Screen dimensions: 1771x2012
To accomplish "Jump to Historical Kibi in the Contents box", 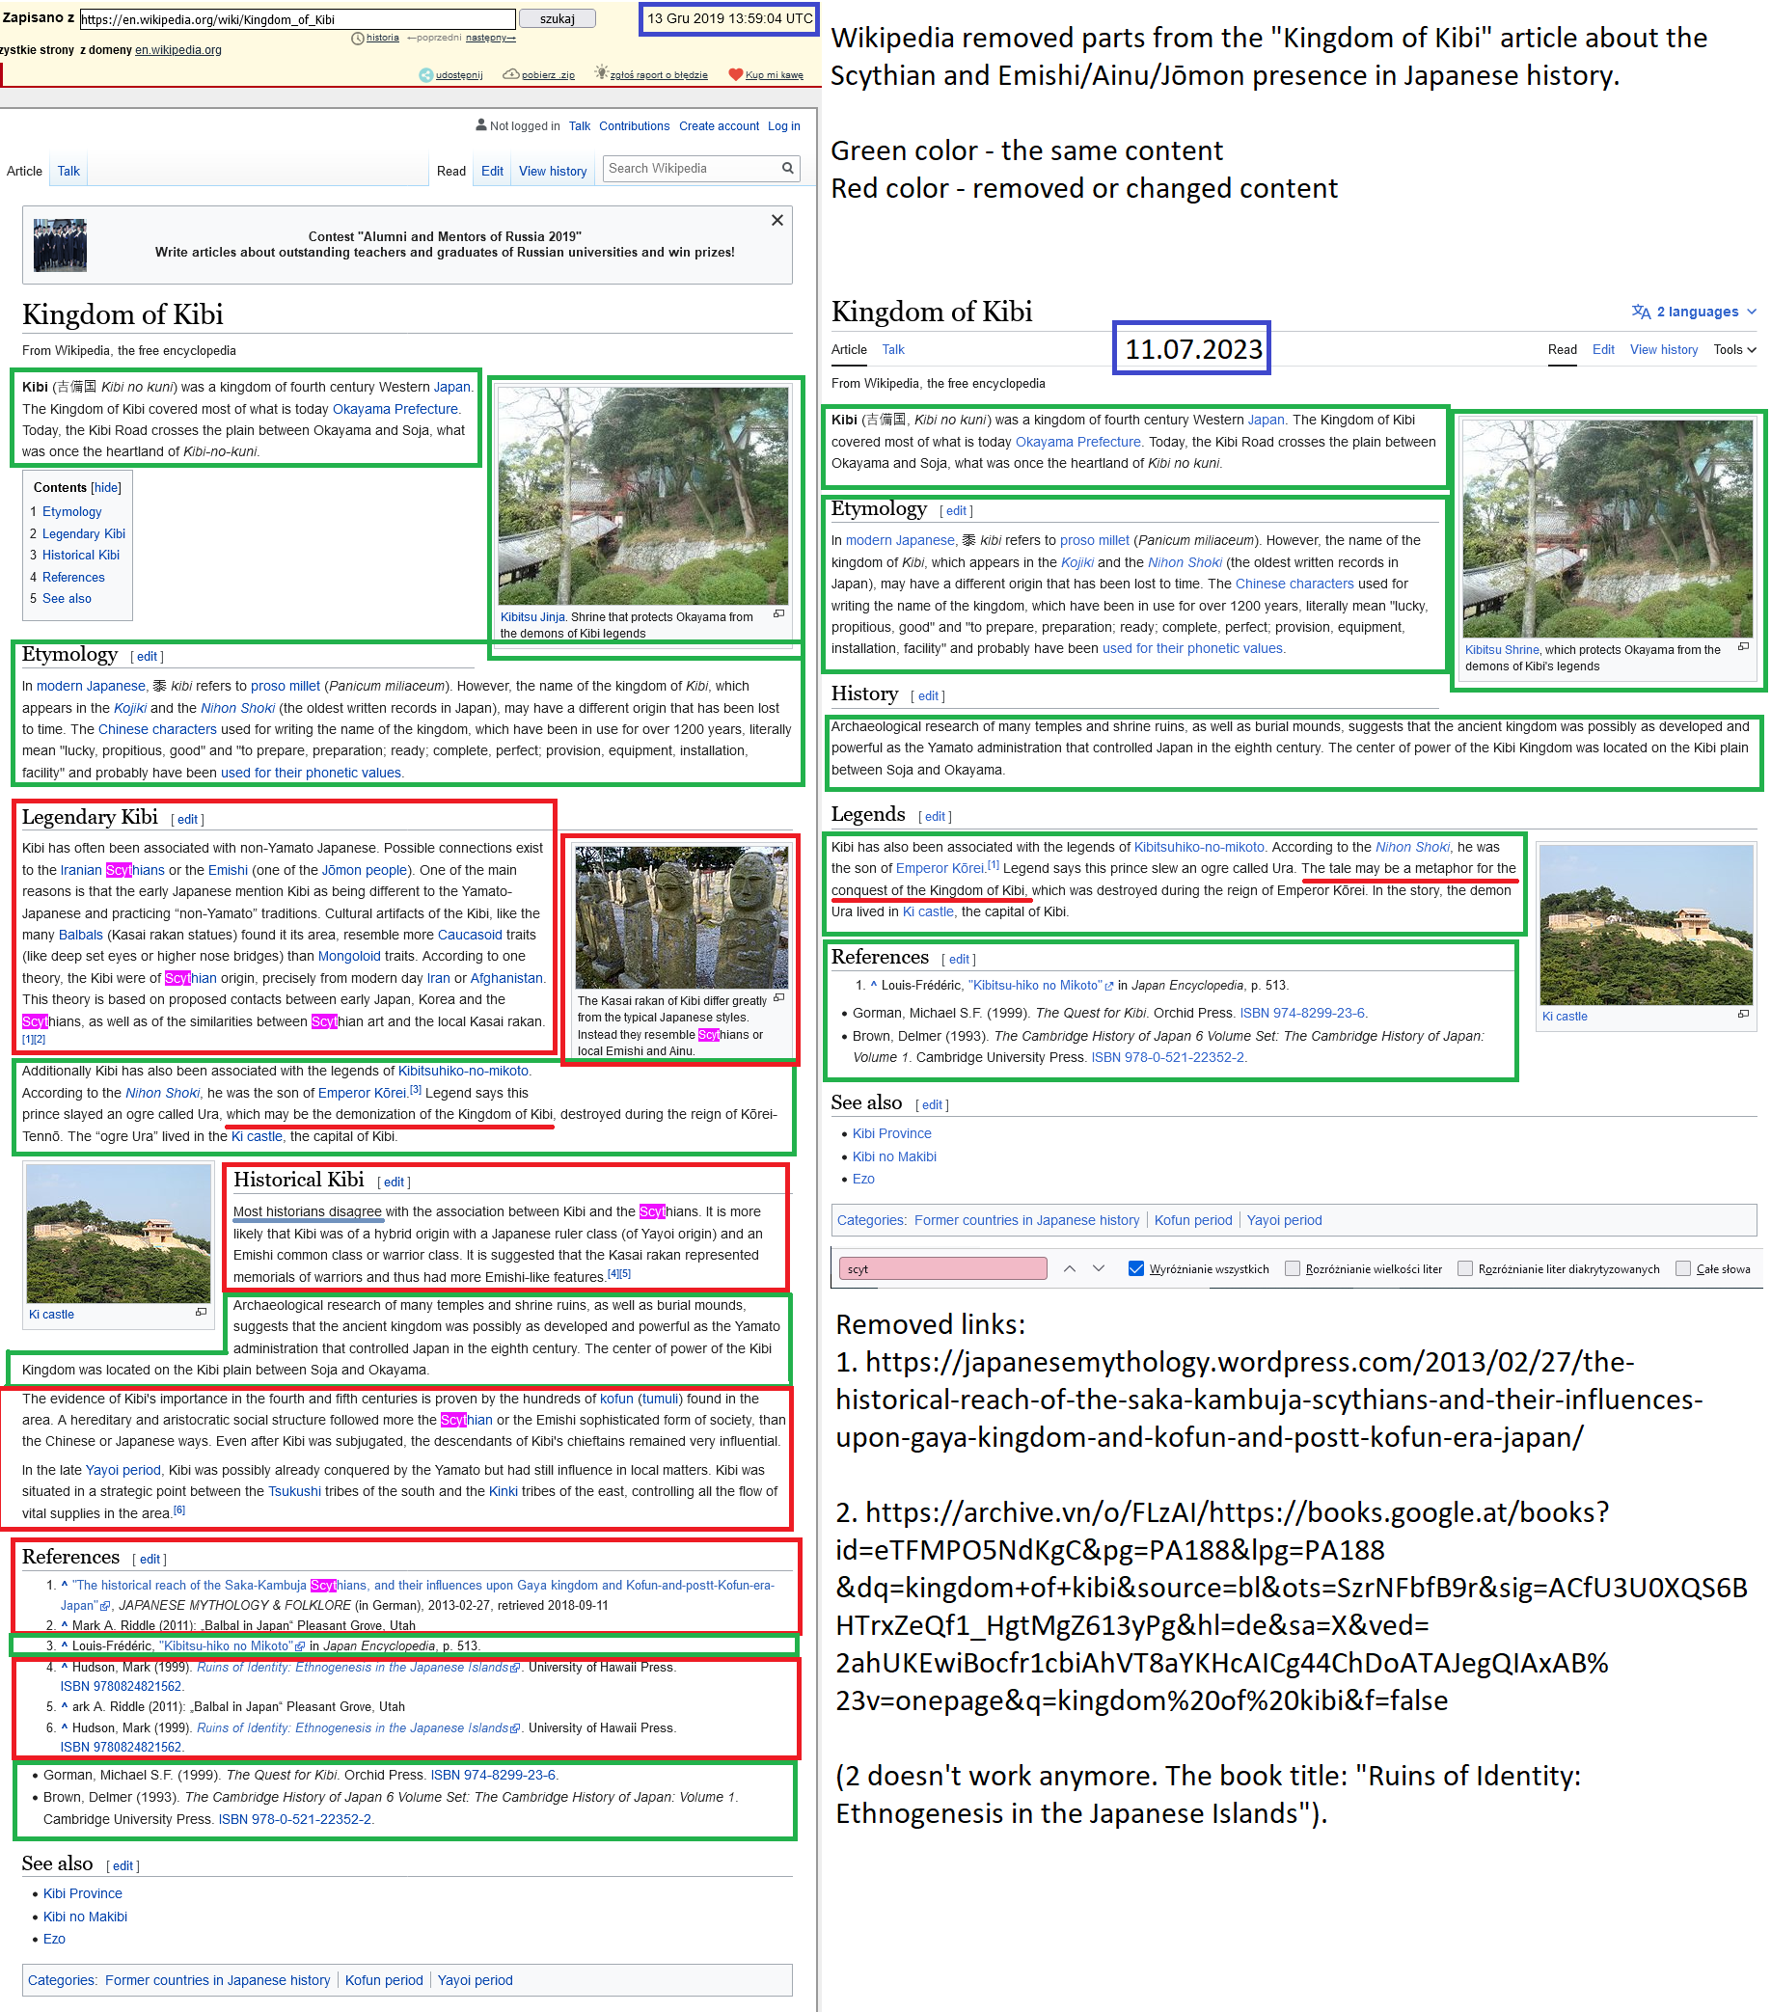I will [81, 556].
